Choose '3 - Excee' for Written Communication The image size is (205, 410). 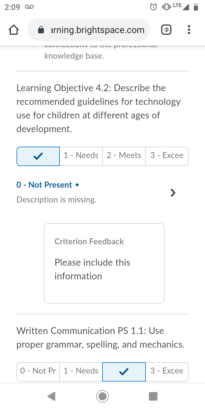click(x=167, y=372)
